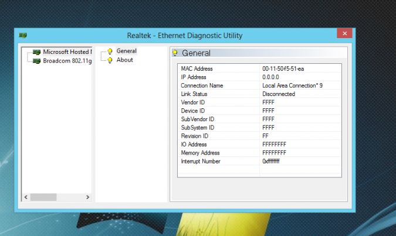Click the Microsoft Hosted adapter card icon

[x=36, y=52]
